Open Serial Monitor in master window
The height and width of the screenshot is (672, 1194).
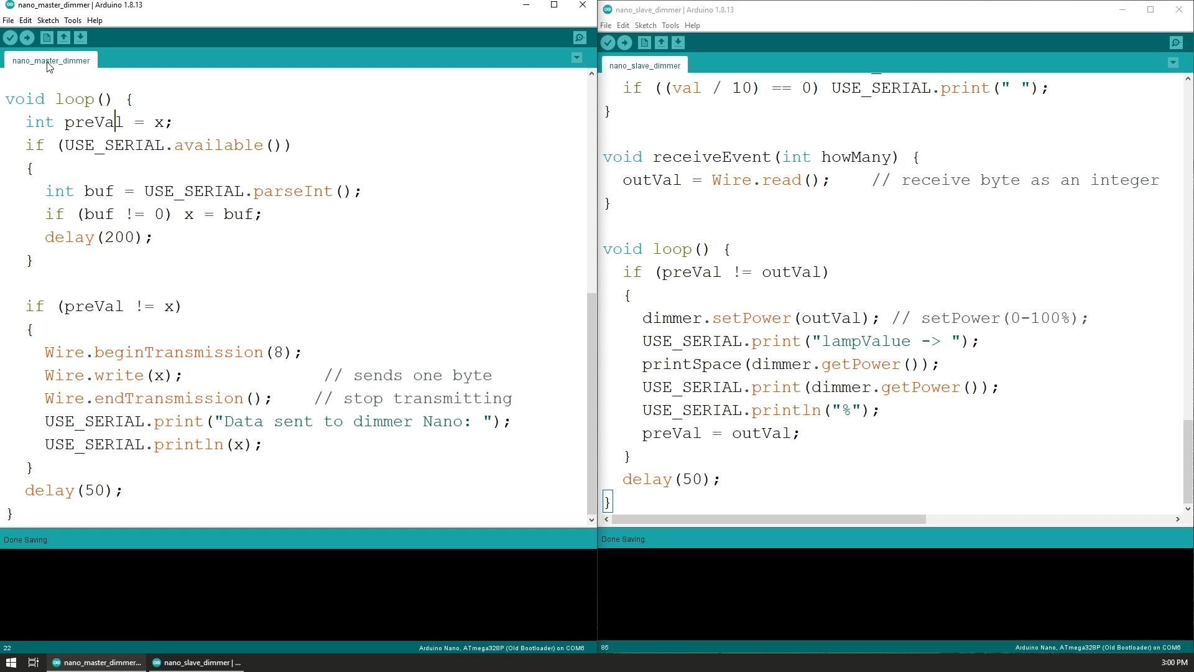coord(579,37)
